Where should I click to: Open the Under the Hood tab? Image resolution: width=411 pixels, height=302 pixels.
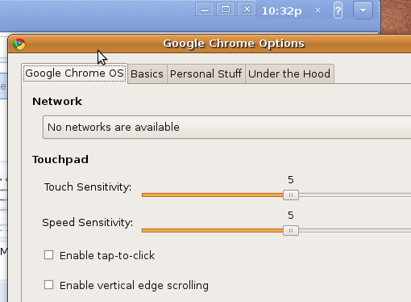[289, 73]
